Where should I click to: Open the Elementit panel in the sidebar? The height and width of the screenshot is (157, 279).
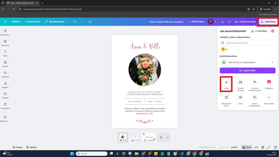(x=5, y=42)
